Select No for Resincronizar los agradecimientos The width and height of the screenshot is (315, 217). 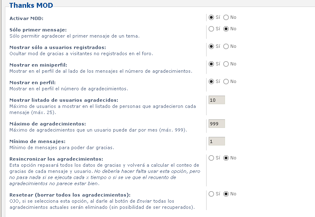click(x=226, y=158)
